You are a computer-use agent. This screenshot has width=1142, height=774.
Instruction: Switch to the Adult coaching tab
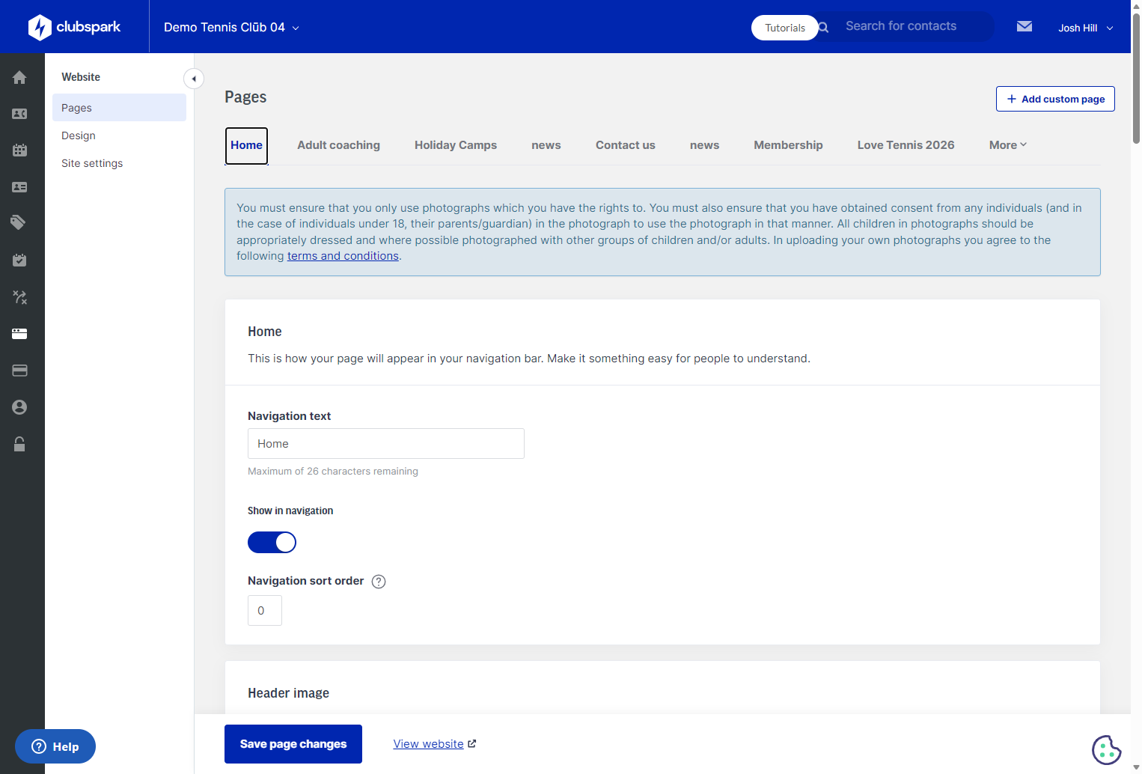[338, 145]
